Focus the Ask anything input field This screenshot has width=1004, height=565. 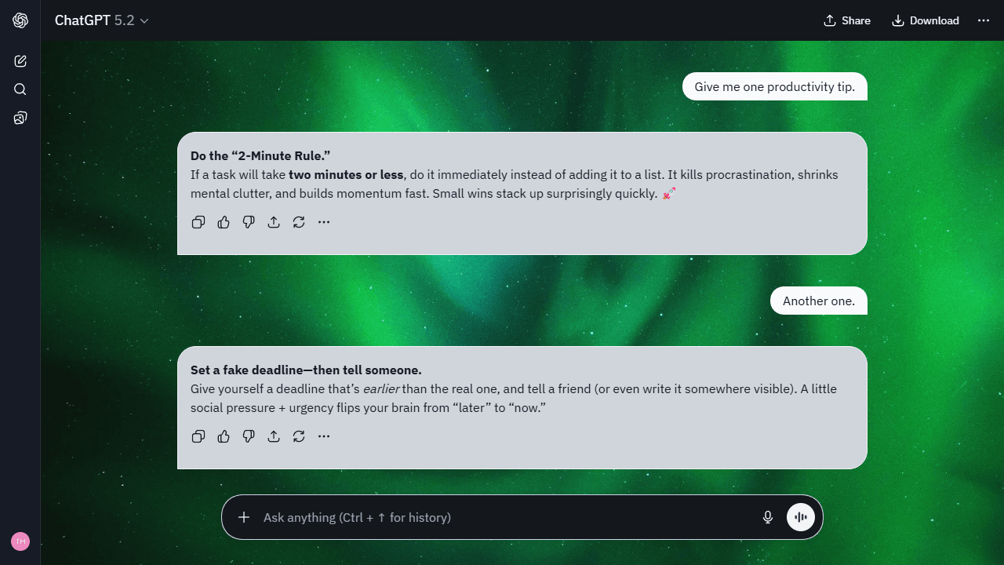point(502,517)
